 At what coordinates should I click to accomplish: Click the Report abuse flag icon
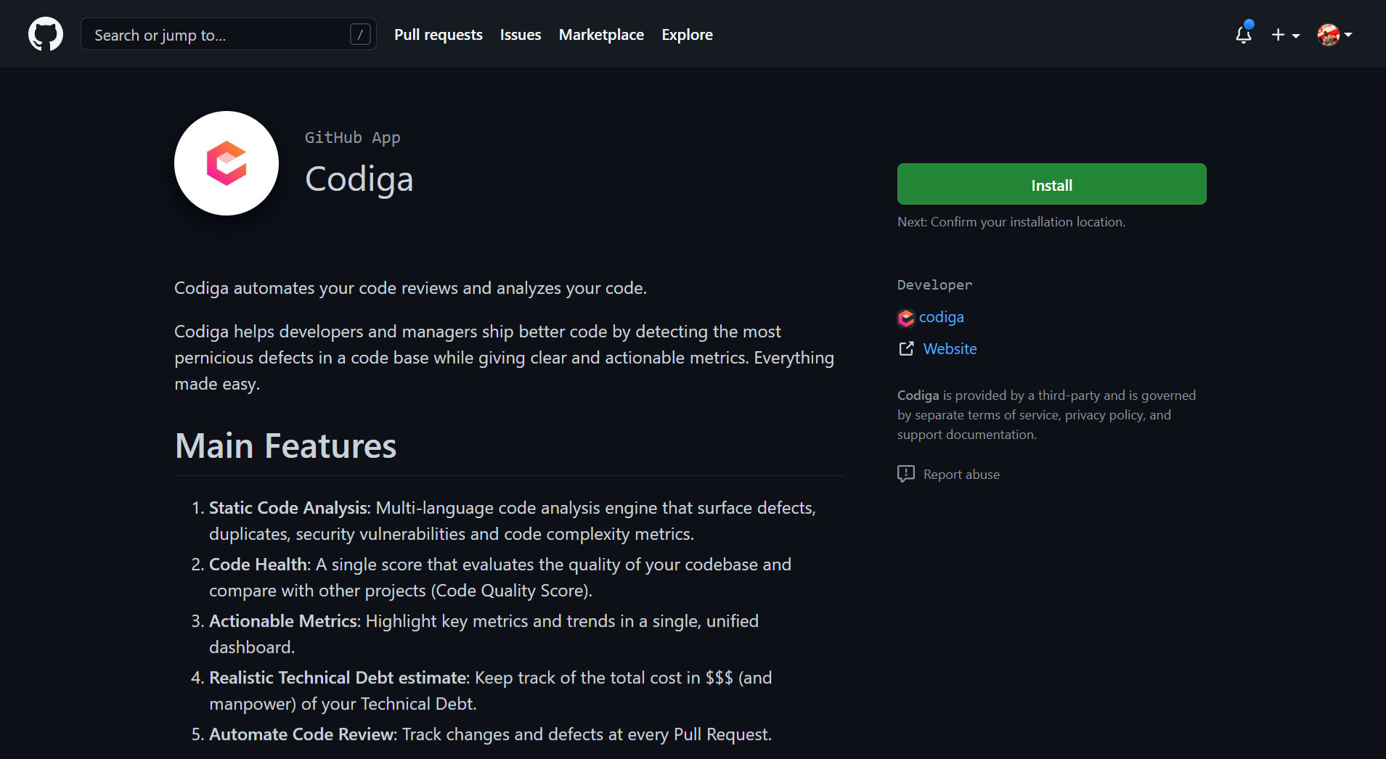pos(905,474)
